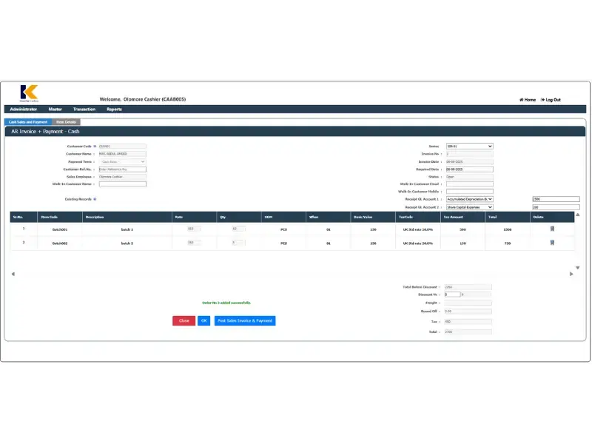Viewport: 592px width, 444px height.
Task: Change Receipt GL Account 2 from Share Capital Expenses
Action: (x=470, y=206)
